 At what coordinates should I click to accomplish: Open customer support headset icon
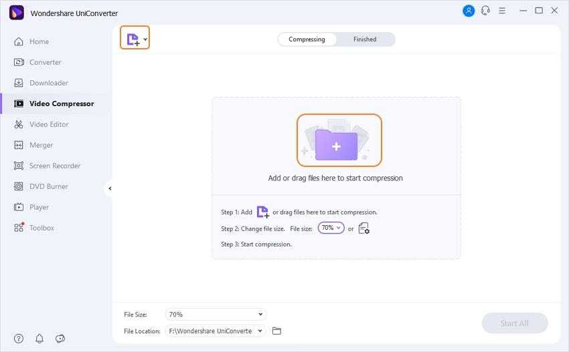click(x=485, y=11)
